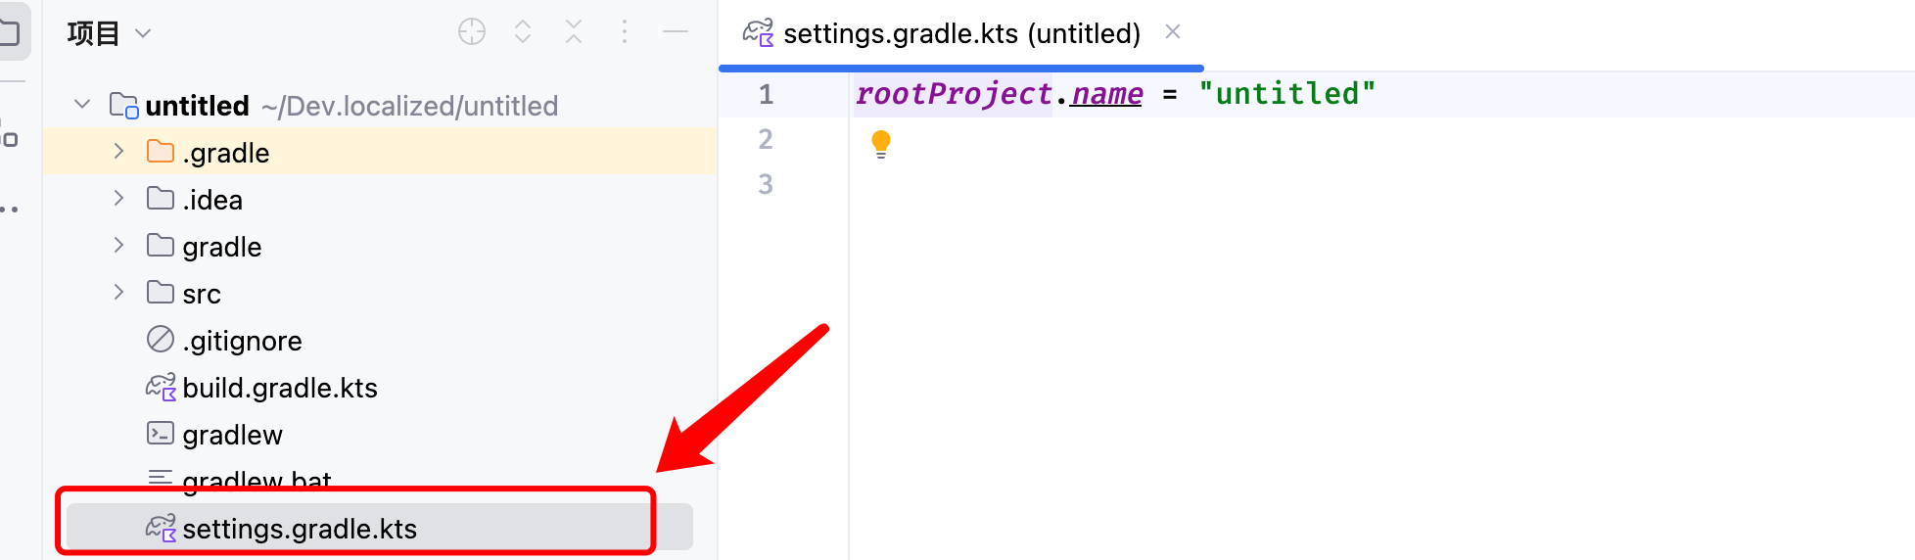This screenshot has width=1915, height=560.
Task: Click the gradlew terminal script icon
Action: tap(161, 434)
